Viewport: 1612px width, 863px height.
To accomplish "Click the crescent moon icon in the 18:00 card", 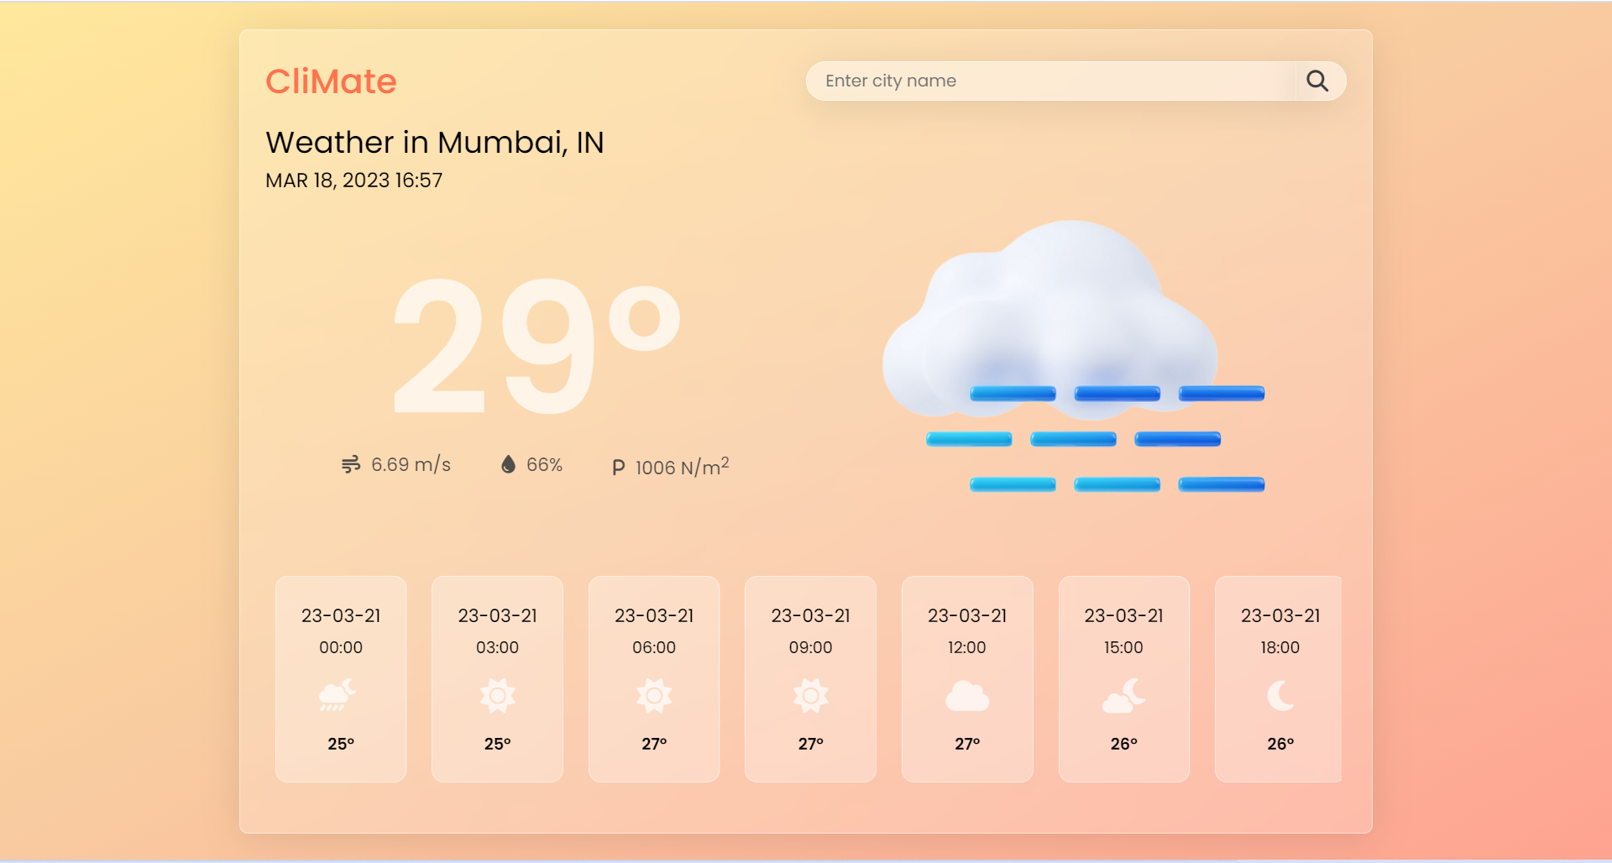I will point(1278,696).
